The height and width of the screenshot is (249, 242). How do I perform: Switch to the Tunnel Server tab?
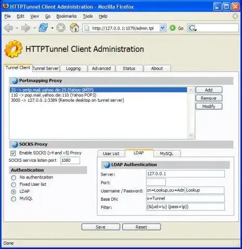click(x=46, y=68)
